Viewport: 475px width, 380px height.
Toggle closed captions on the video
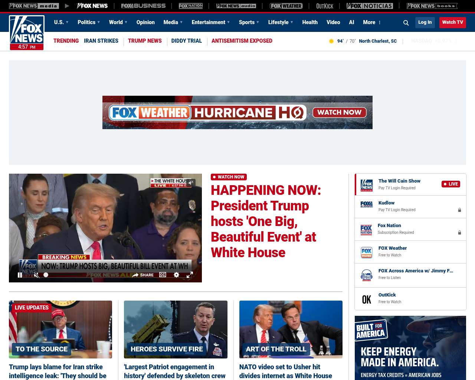[x=163, y=275]
